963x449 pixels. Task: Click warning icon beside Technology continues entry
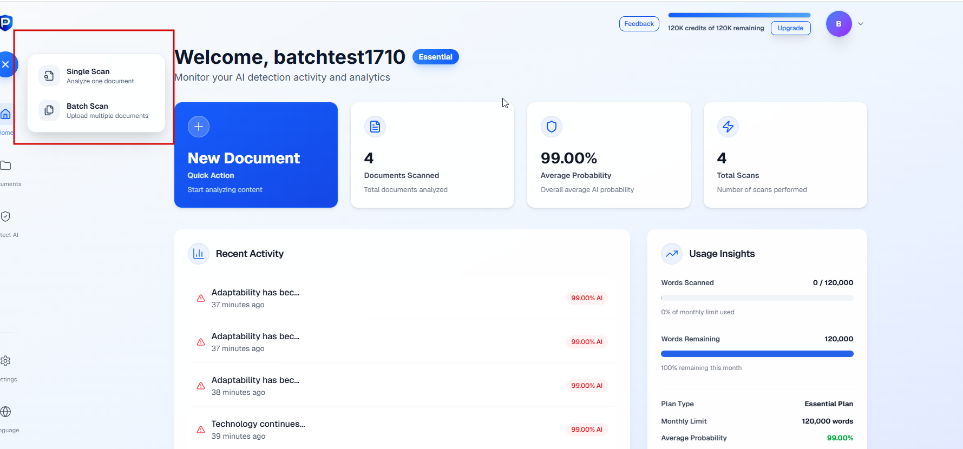tap(201, 430)
